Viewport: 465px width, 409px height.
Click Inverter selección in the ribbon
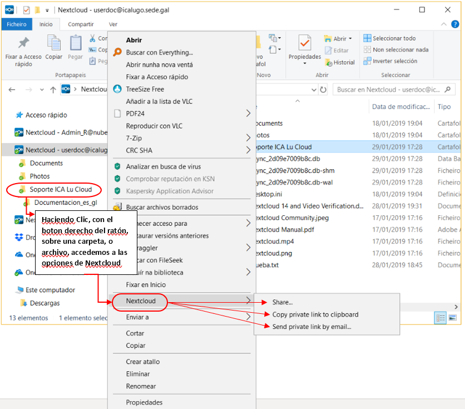tap(394, 61)
